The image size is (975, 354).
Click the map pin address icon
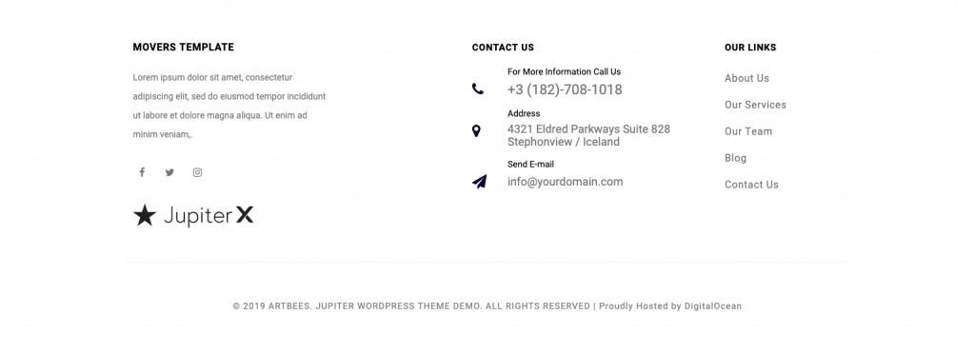click(476, 131)
